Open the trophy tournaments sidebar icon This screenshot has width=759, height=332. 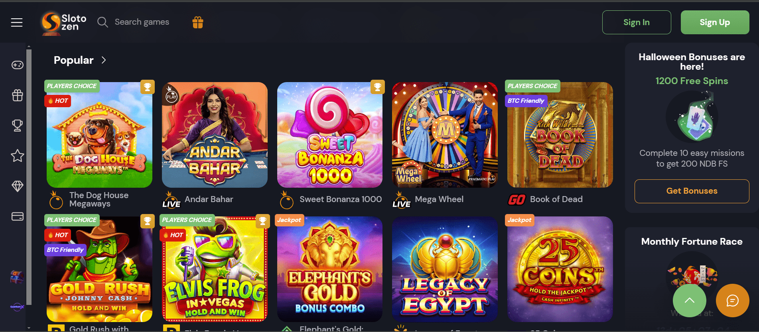tap(17, 126)
